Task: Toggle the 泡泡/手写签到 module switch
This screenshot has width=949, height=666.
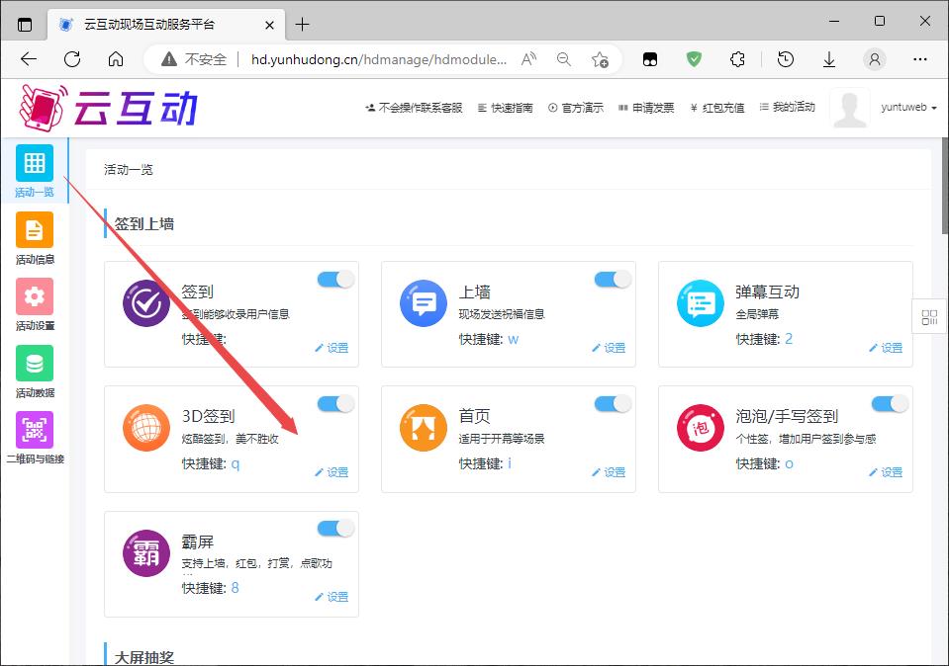Action: point(890,404)
